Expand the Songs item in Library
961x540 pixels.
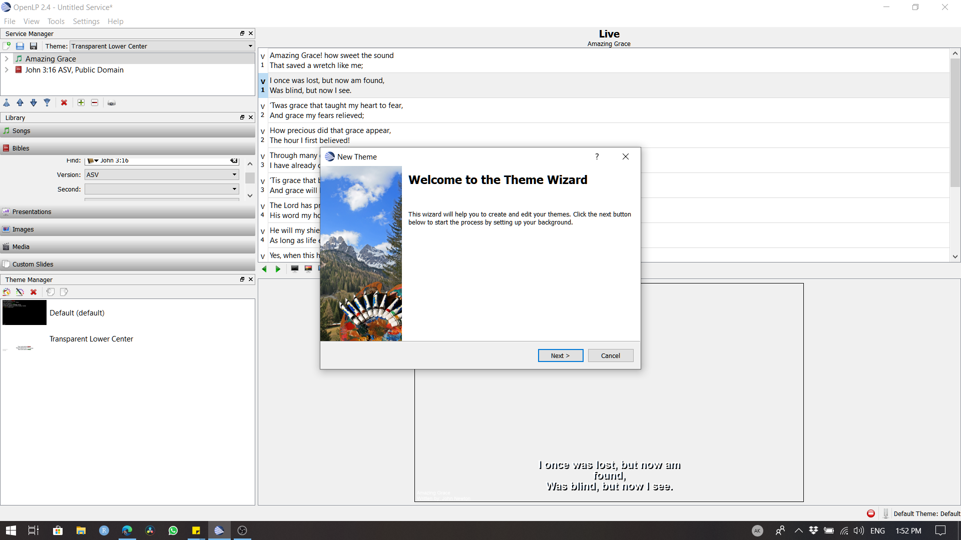click(x=128, y=130)
